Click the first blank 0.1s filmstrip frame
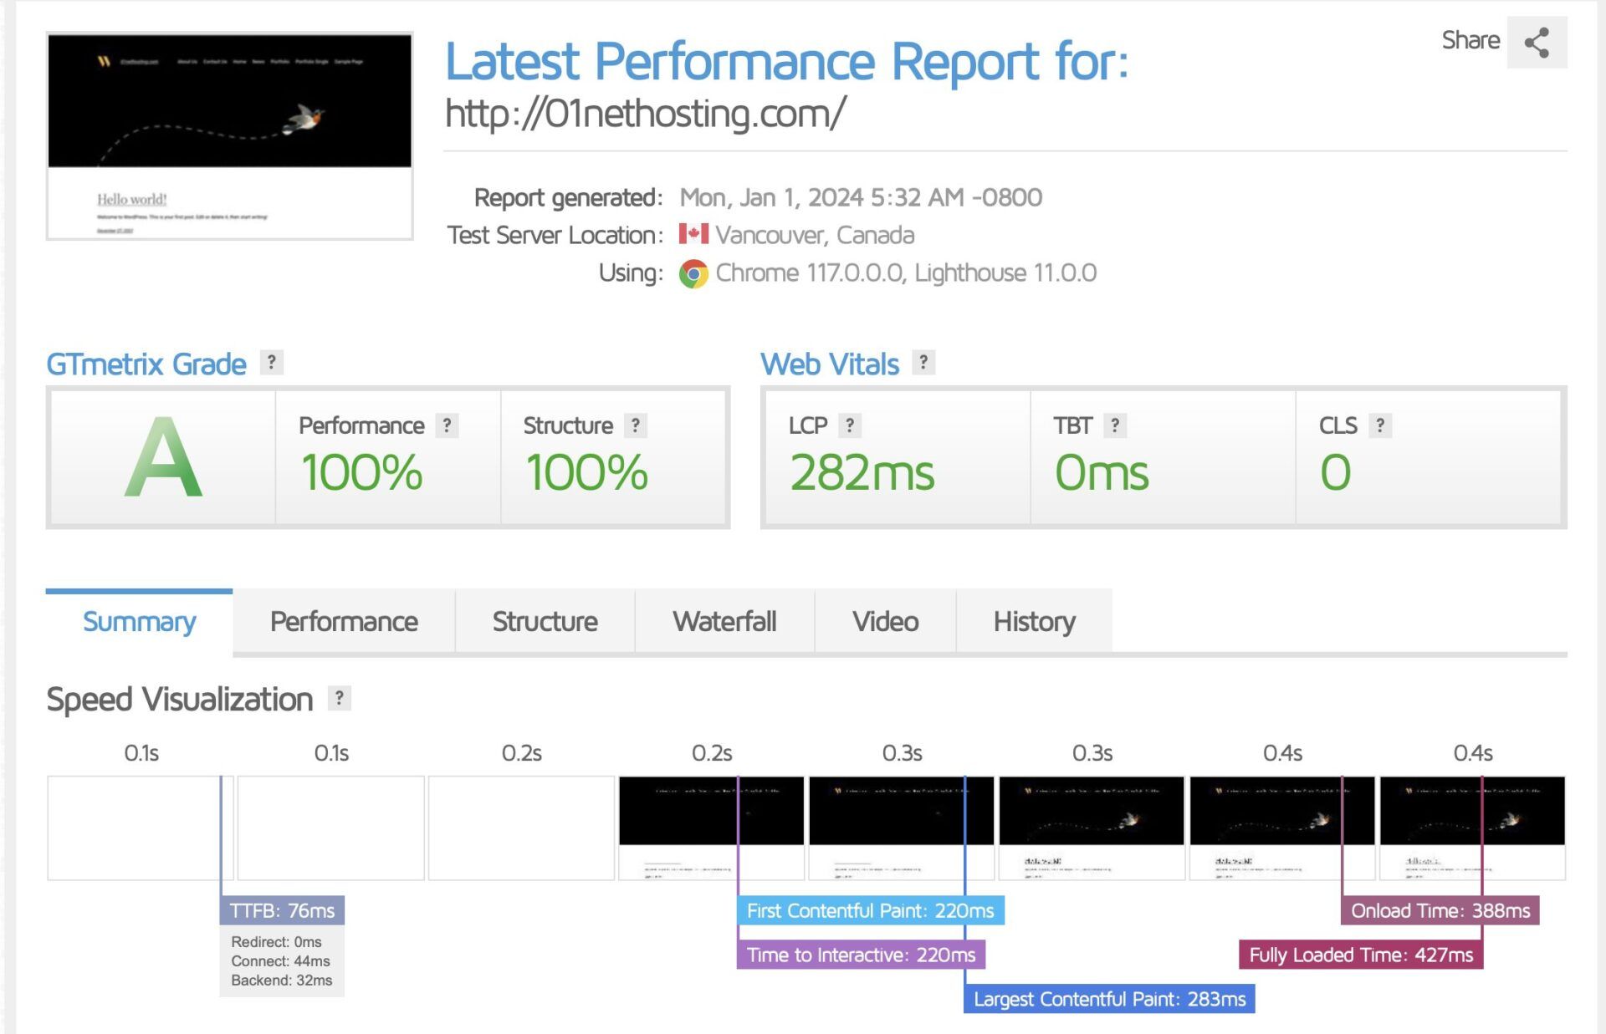Image resolution: width=1606 pixels, height=1034 pixels. (141, 828)
